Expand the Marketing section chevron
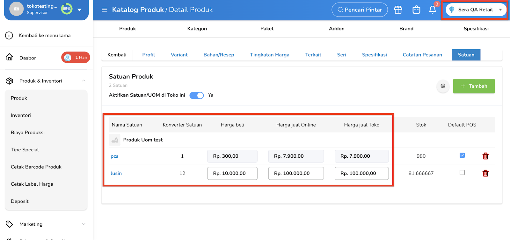 [x=84, y=224]
